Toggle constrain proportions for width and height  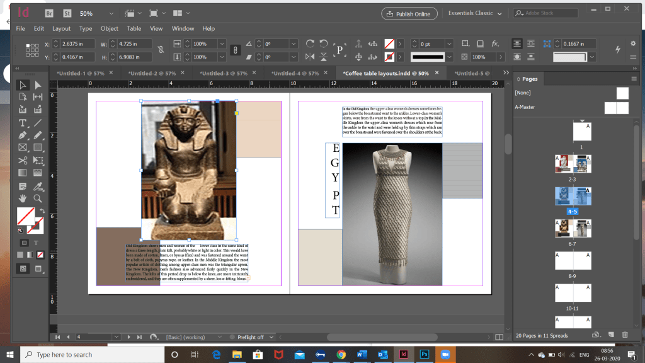[x=161, y=50]
